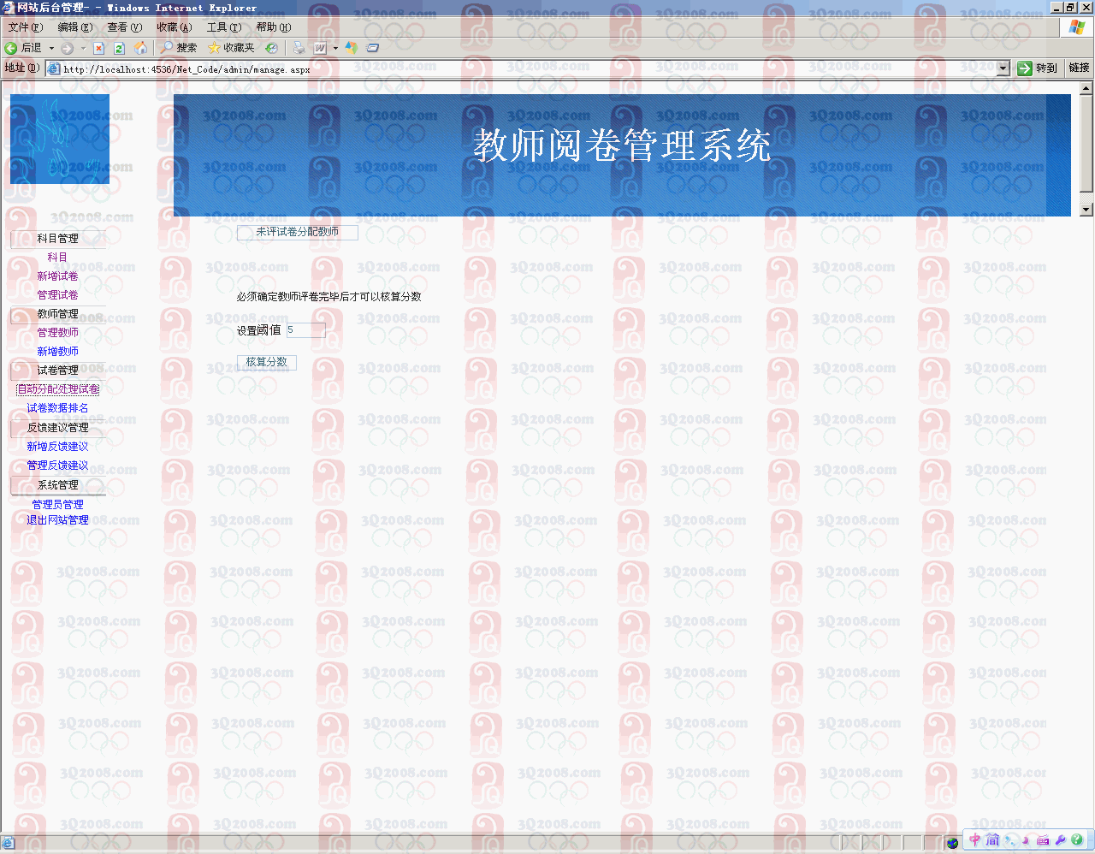This screenshot has height=854, width=1095.
Task: Select 科目管理 section header
Action: (57, 239)
